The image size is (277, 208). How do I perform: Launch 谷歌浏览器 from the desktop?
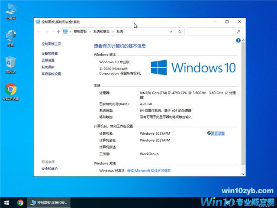(x=10, y=91)
